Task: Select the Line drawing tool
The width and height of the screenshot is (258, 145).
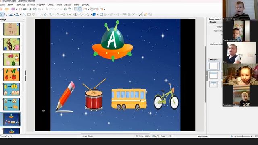Action: click(24, 14)
